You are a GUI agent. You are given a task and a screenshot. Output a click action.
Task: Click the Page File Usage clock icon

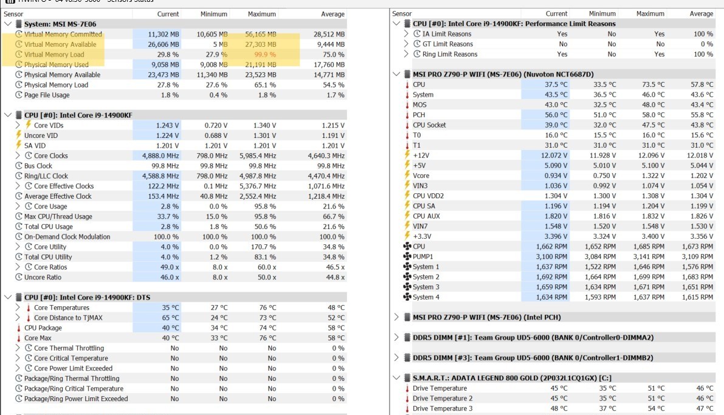point(19,95)
